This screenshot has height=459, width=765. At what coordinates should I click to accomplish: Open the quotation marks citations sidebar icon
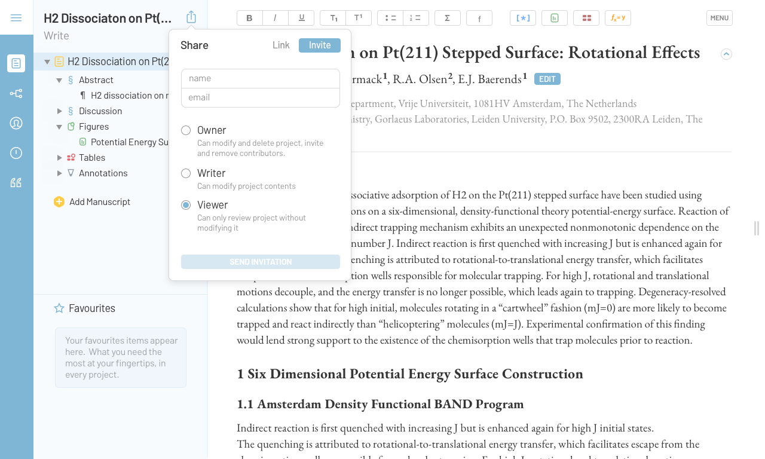(16, 183)
